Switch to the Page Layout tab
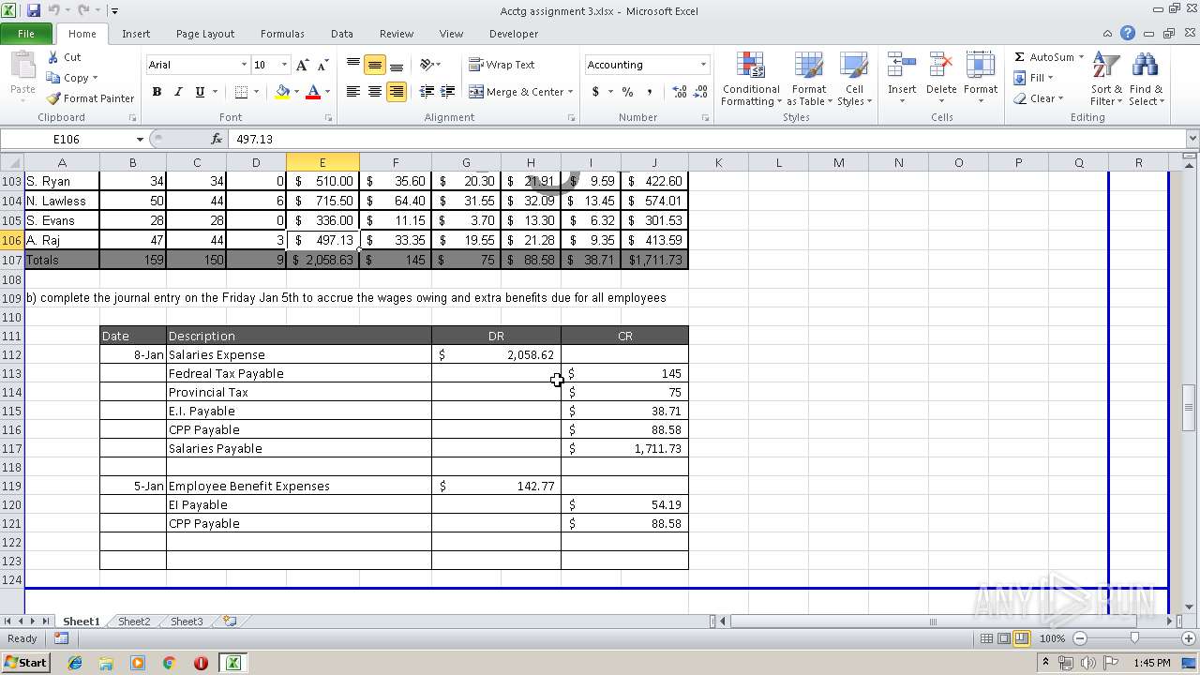The width and height of the screenshot is (1200, 675). (x=205, y=34)
